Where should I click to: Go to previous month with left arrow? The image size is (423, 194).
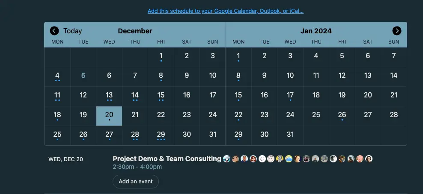(54, 31)
